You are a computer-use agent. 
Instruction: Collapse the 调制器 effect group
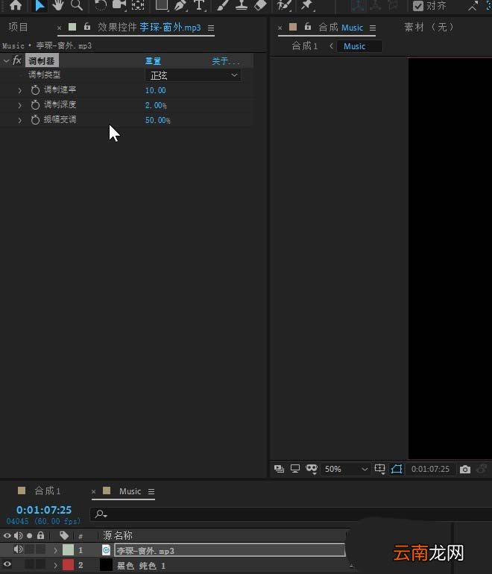coord(6,61)
